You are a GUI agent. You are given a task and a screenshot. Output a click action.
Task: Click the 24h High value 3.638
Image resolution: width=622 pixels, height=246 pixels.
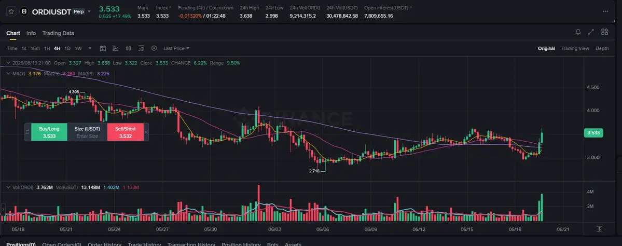(x=245, y=16)
